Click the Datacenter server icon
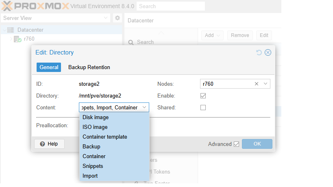Image resolution: width=333 pixels, height=187 pixels. click(x=11, y=30)
